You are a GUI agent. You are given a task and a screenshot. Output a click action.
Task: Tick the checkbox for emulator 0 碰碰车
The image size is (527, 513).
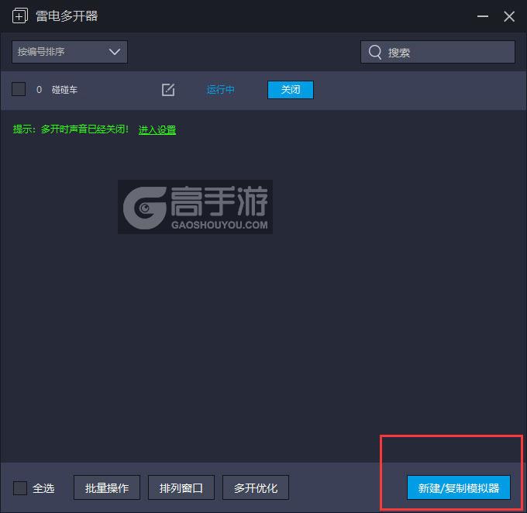(19, 89)
